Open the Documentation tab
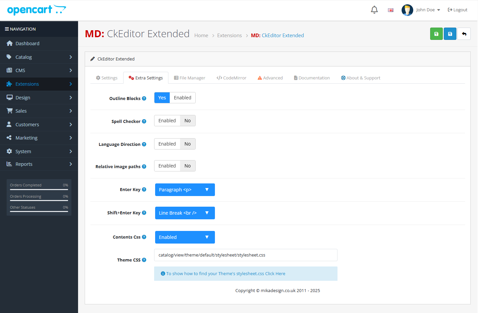The width and height of the screenshot is (478, 313). coord(312,78)
